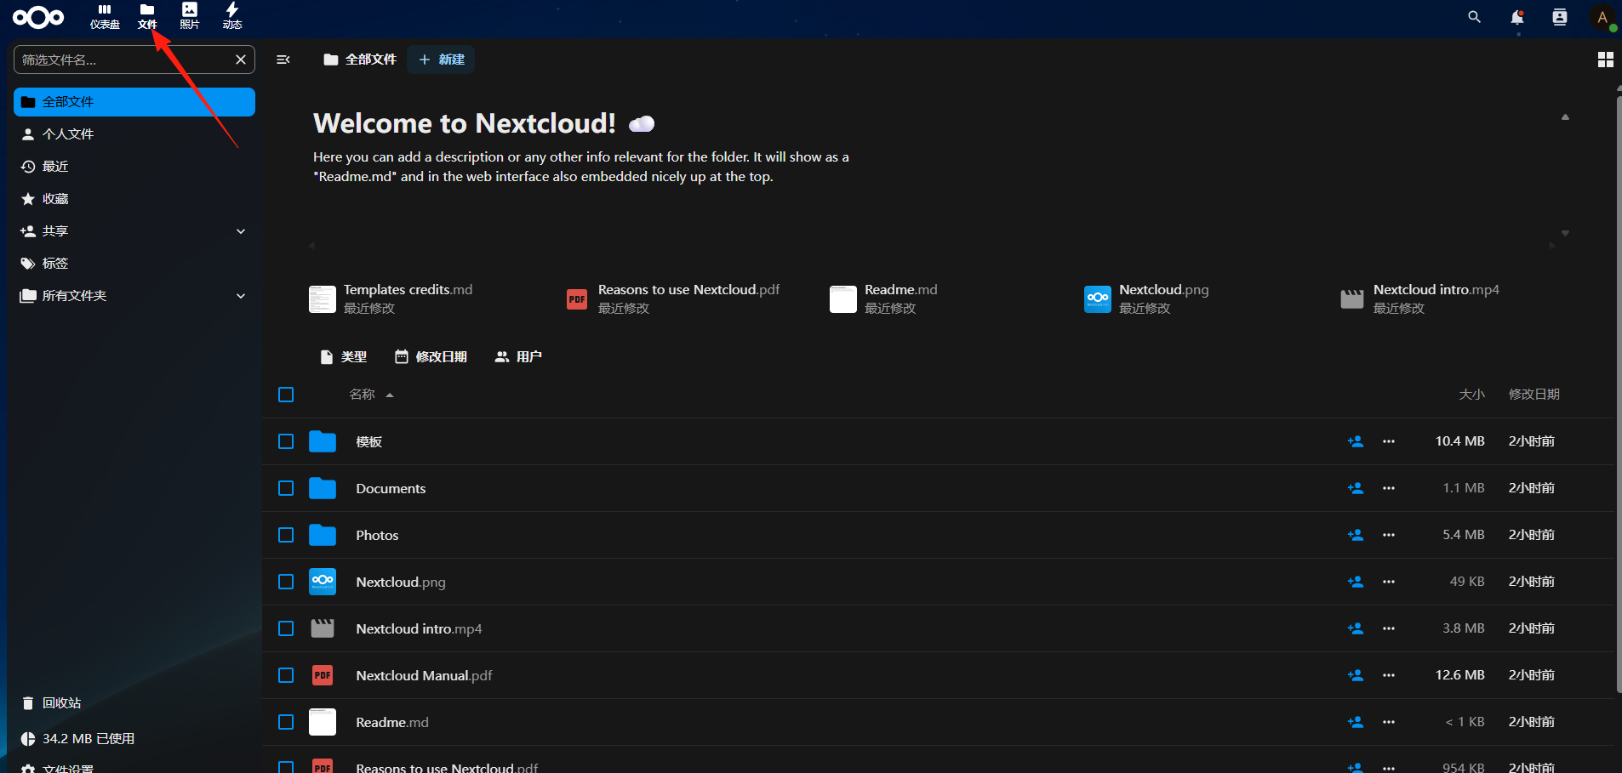Open the 类型 filter dropdown
This screenshot has height=773, width=1622.
344,357
